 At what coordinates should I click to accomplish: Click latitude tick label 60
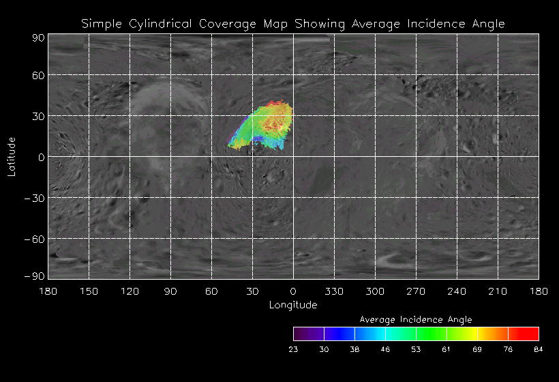tap(38, 76)
